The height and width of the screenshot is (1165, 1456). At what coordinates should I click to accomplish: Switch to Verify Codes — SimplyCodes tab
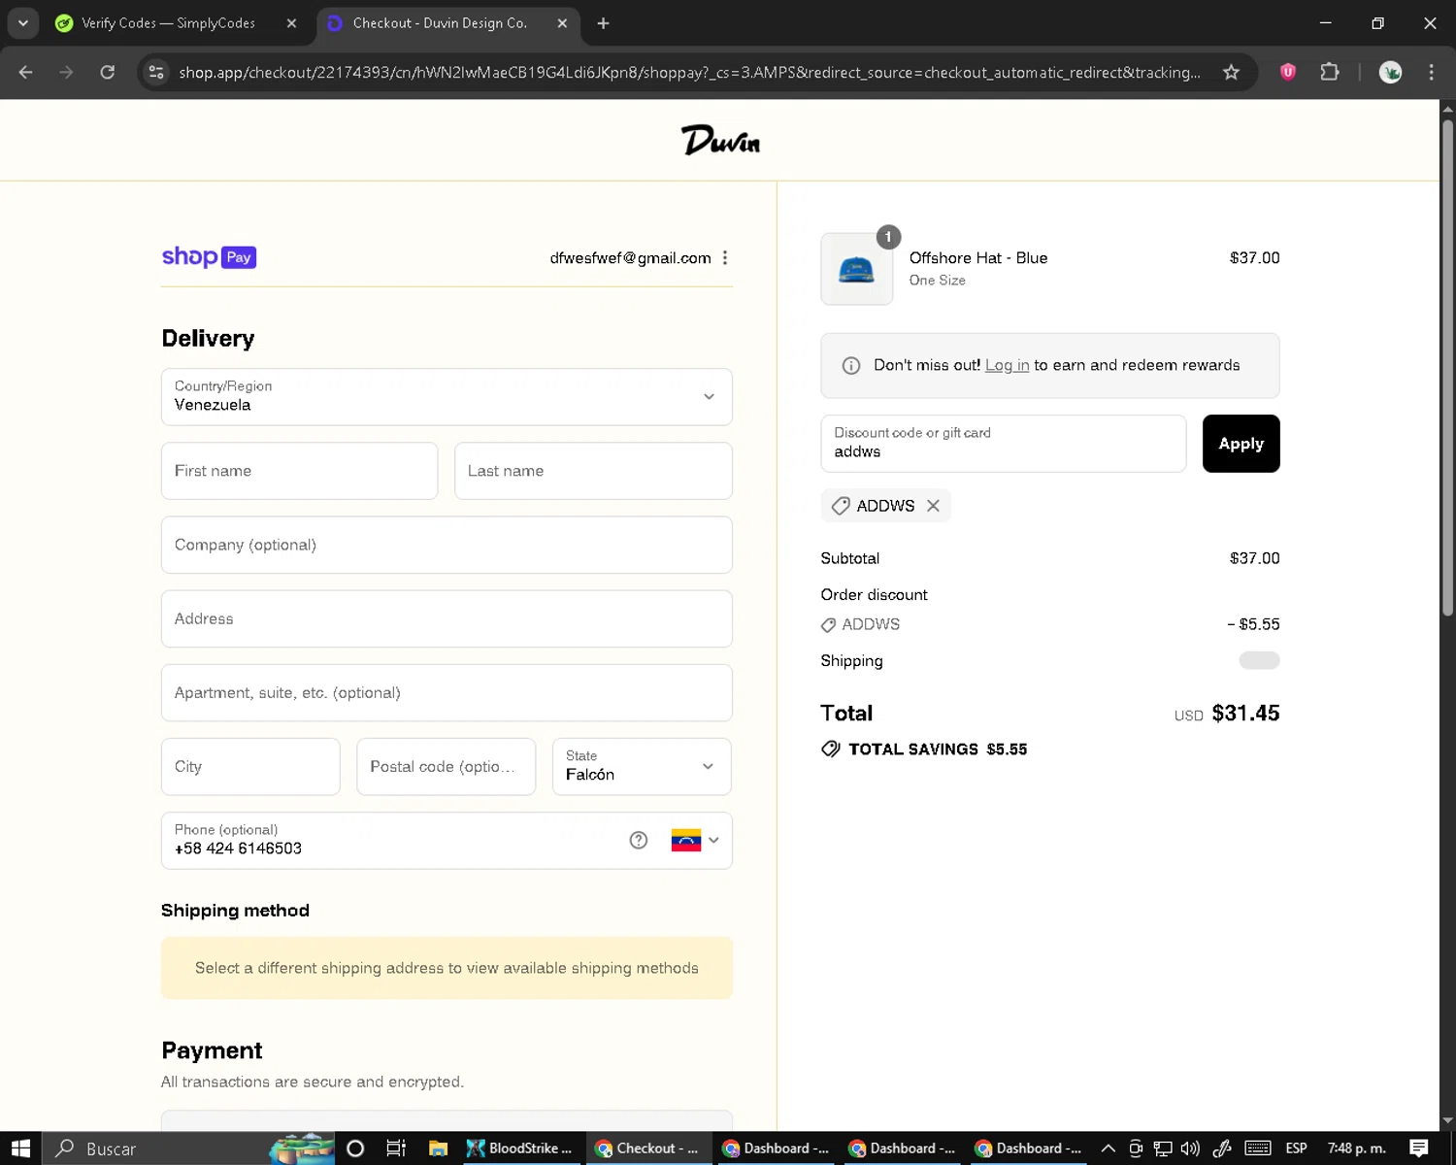(168, 23)
